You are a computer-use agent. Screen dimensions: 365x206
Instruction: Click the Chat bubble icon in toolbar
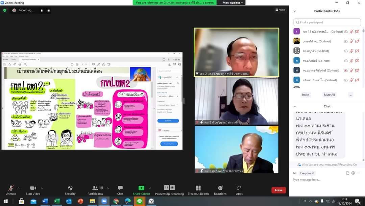pos(120,188)
